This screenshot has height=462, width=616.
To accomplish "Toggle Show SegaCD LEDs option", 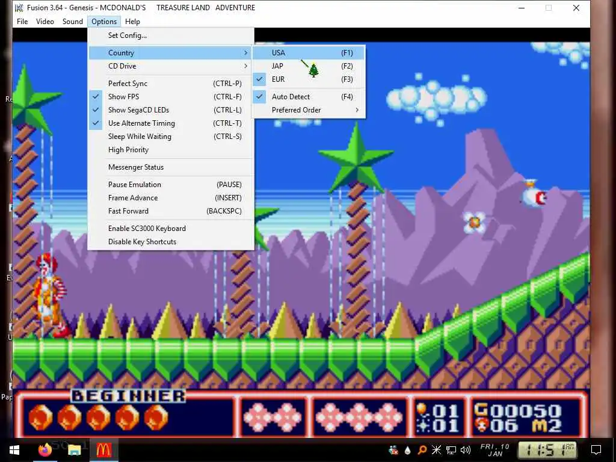I will (171, 110).
